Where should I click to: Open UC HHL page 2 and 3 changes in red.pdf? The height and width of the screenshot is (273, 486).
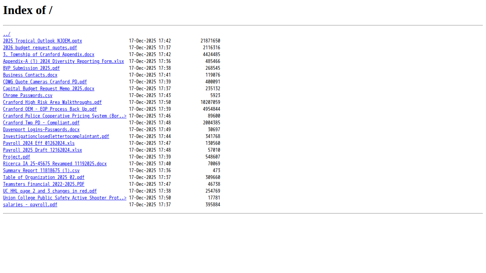pos(50,191)
